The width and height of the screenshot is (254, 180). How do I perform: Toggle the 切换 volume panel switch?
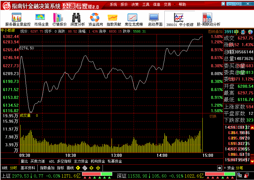[x=213, y=116]
